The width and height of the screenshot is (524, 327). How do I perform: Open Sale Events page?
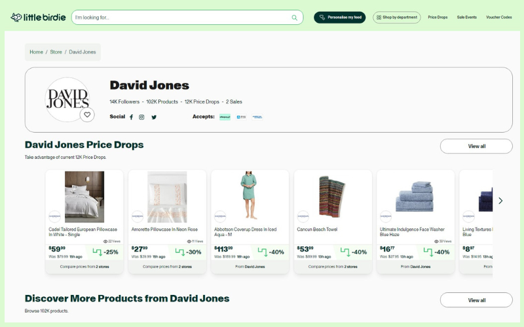point(466,18)
